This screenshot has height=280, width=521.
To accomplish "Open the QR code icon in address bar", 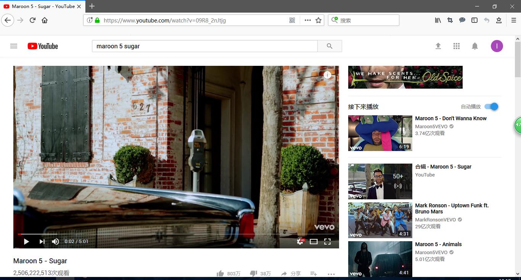I will [x=292, y=20].
